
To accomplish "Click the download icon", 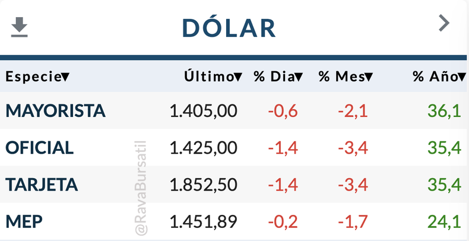I will click(x=20, y=27).
